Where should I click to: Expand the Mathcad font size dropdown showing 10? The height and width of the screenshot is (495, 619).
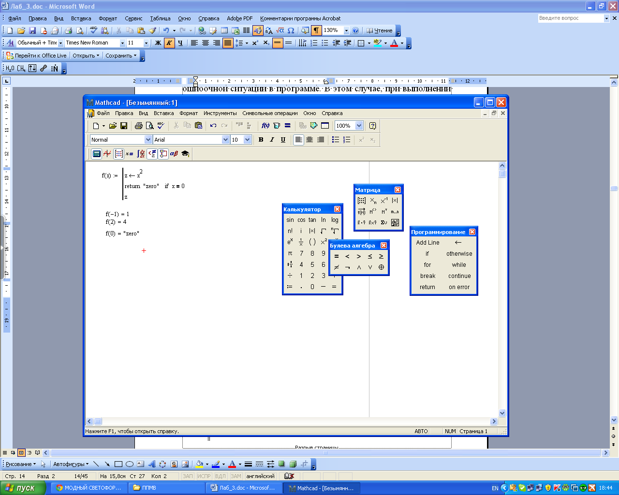tap(248, 140)
